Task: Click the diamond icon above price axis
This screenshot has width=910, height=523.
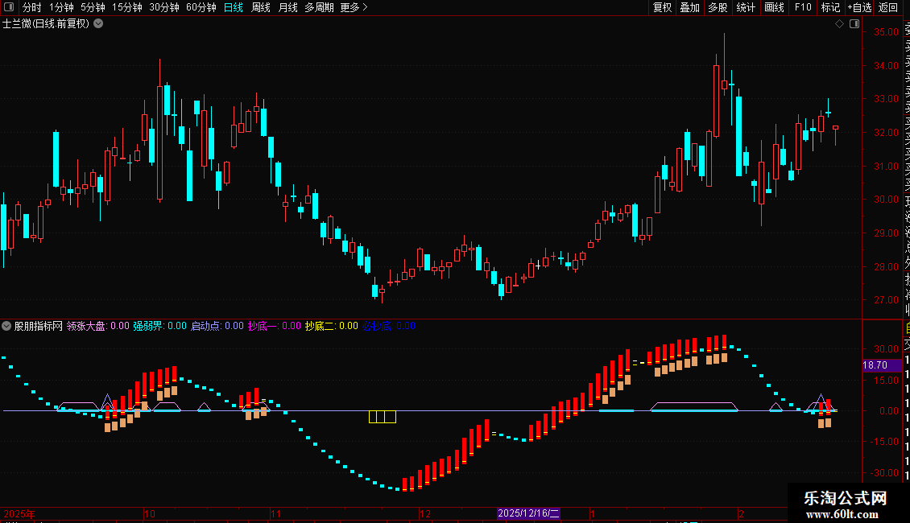Action: (x=839, y=23)
